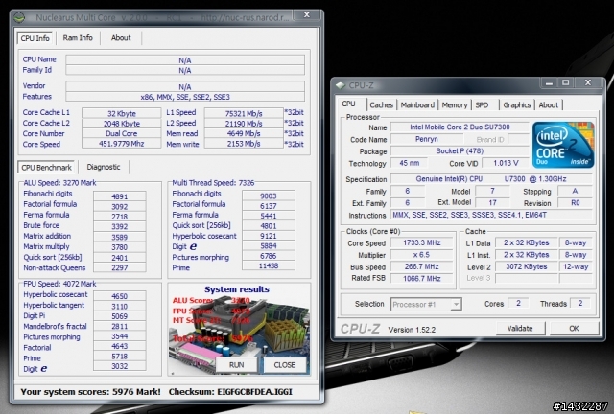Screen dimensions: 614x414
Task: Click the Core Speed value 451.9779 Mhz
Action: [x=122, y=144]
